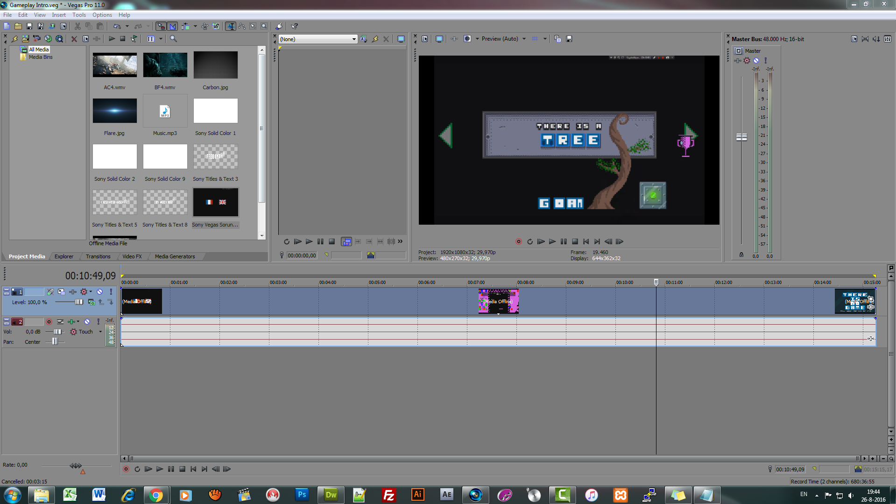The width and height of the screenshot is (896, 504).
Task: Mute the Master bus output
Action: click(x=756, y=60)
